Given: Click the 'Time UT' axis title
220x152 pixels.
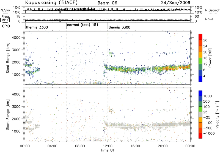Looking at the screenshot, I should (108, 150).
